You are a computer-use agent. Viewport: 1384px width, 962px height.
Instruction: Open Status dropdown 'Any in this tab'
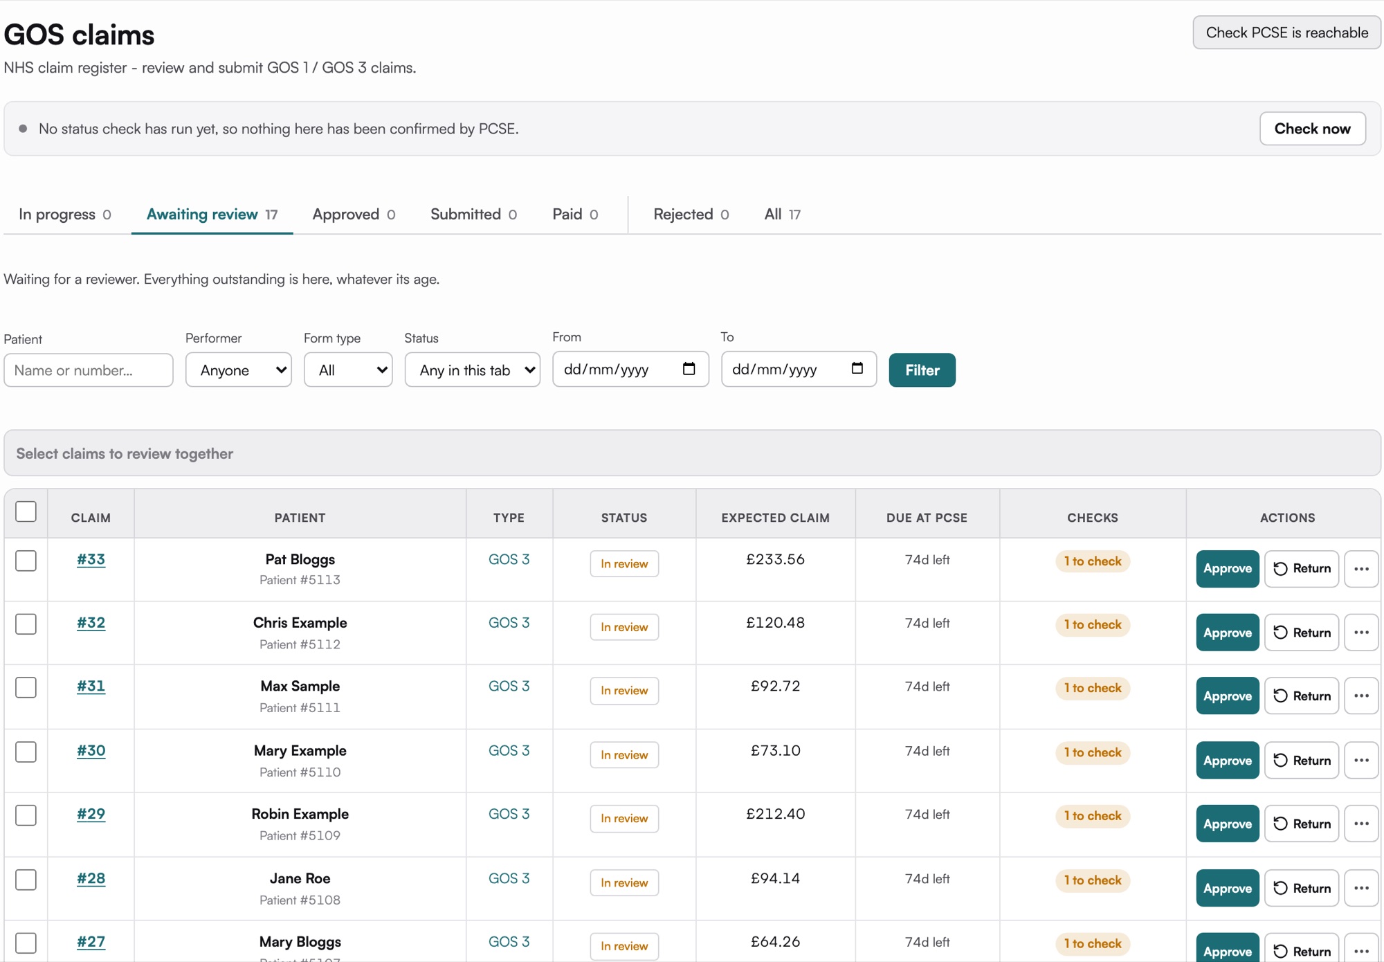pyautogui.click(x=473, y=370)
